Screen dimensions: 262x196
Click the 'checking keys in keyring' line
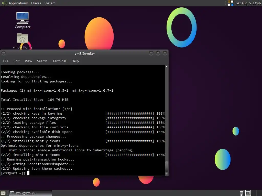click(x=31, y=114)
